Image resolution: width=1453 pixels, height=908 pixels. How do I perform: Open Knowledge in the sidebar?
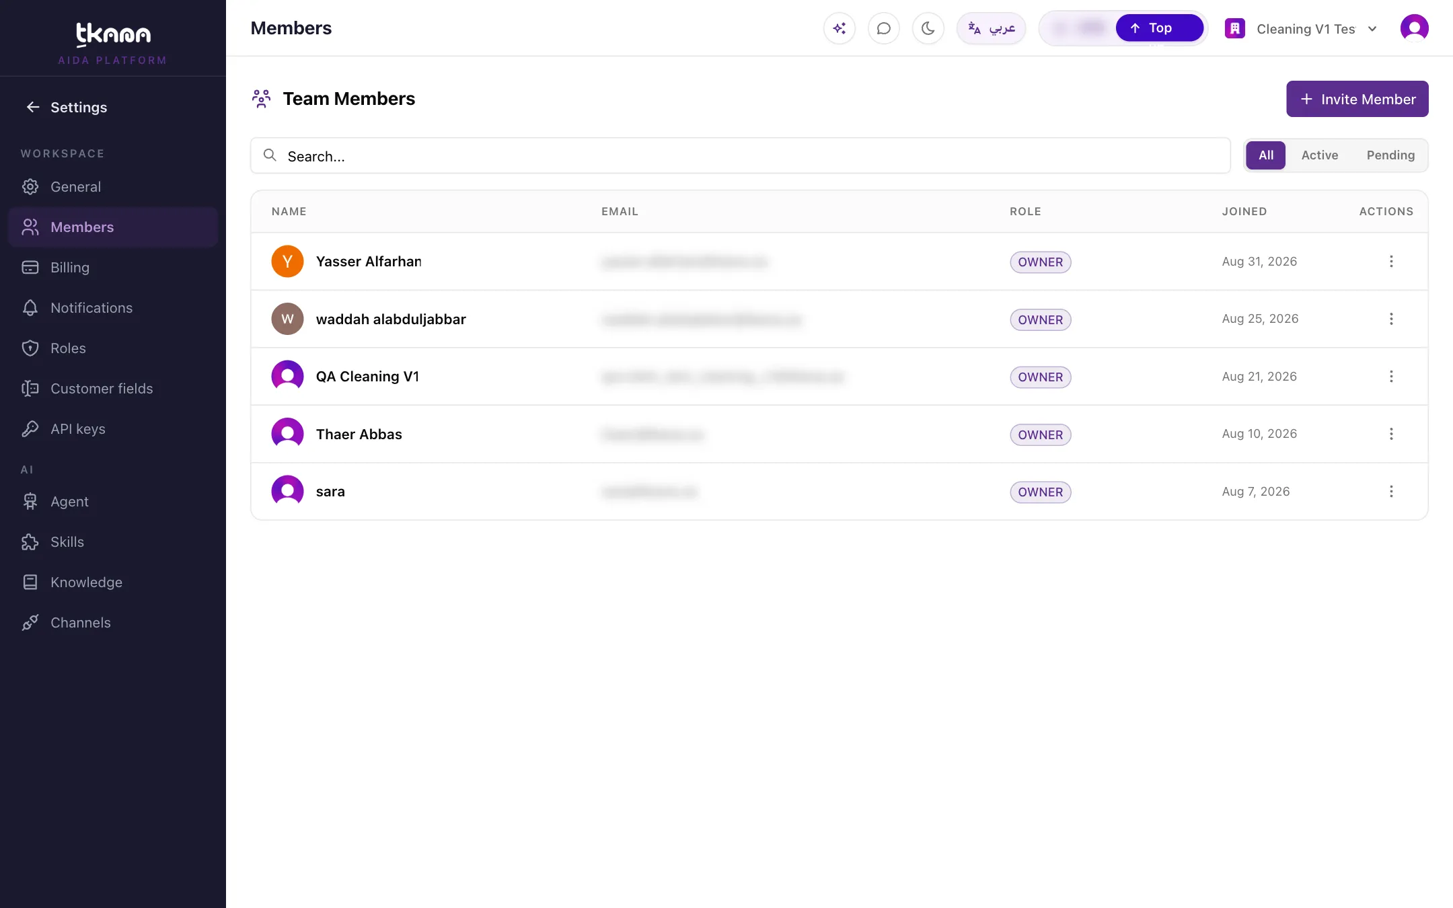(x=113, y=582)
